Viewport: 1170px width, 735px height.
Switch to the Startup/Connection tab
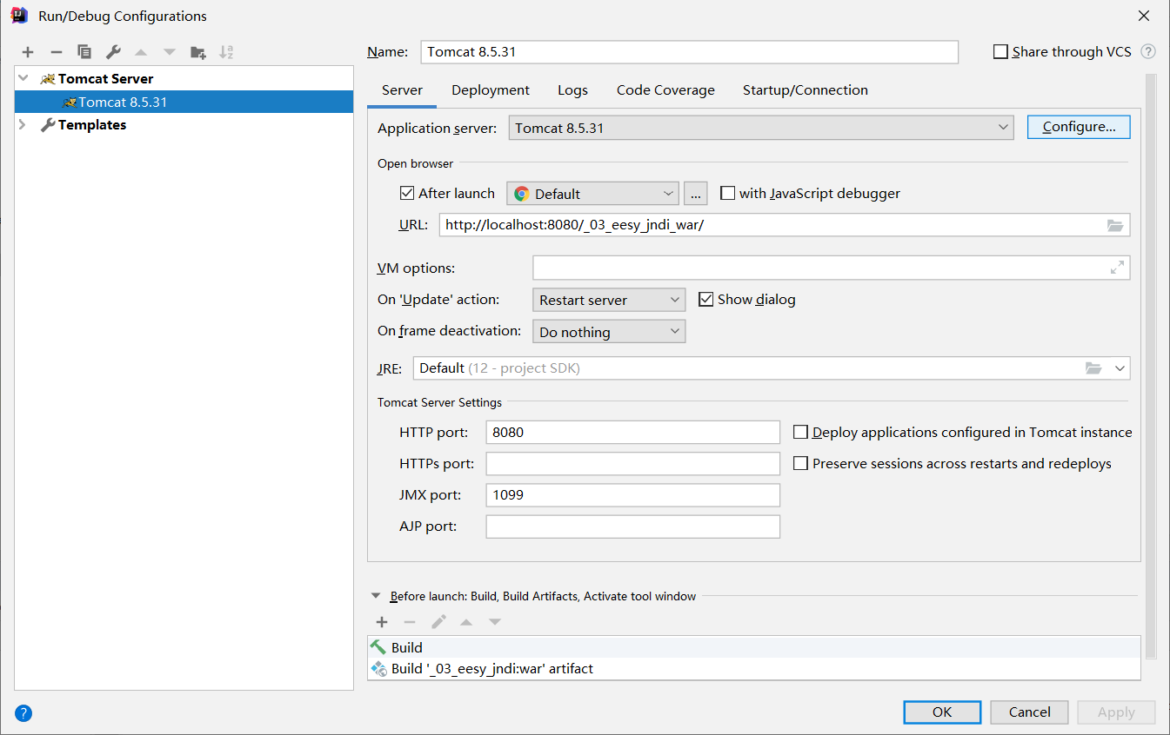click(x=806, y=90)
